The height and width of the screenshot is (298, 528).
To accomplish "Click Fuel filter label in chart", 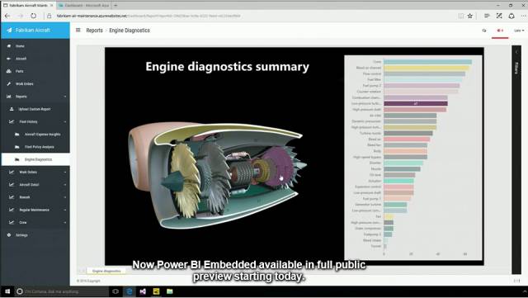I will [374, 79].
